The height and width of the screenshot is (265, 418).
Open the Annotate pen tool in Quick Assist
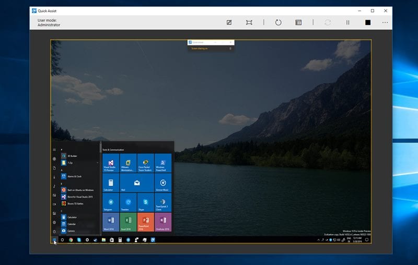click(x=229, y=22)
